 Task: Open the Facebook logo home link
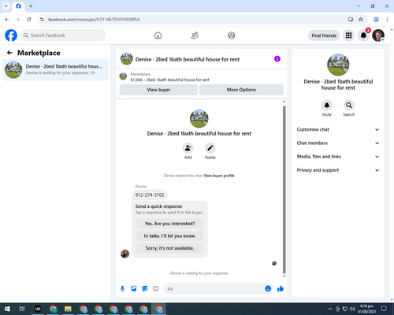[x=11, y=35]
